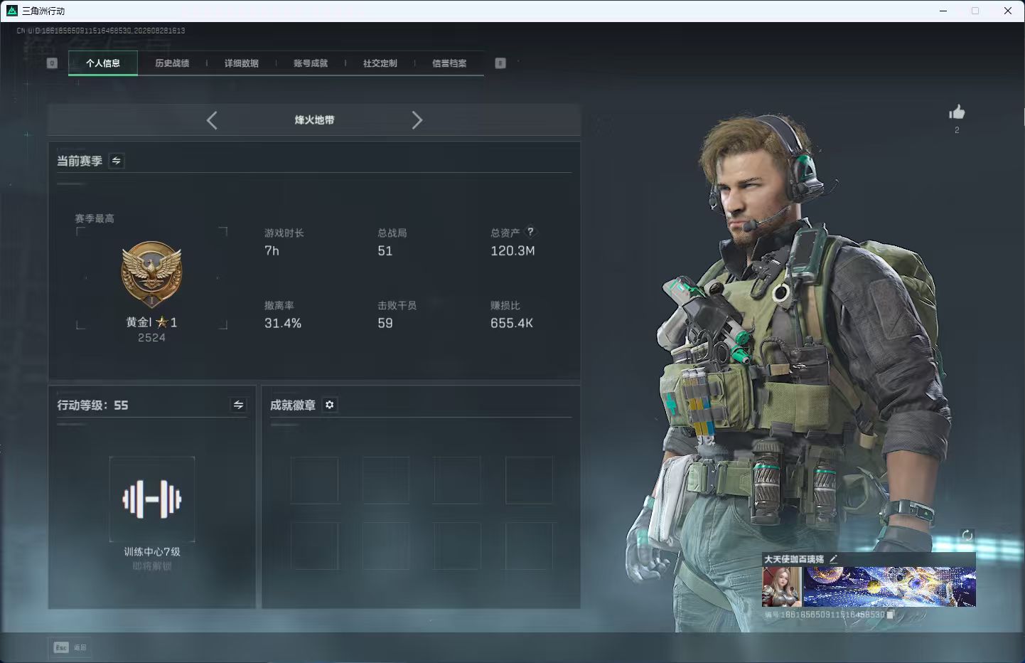Click the 当前赛季 heading

(x=80, y=161)
